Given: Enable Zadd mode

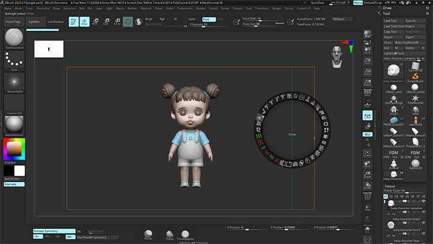Looking at the screenshot, I should coord(192,19).
